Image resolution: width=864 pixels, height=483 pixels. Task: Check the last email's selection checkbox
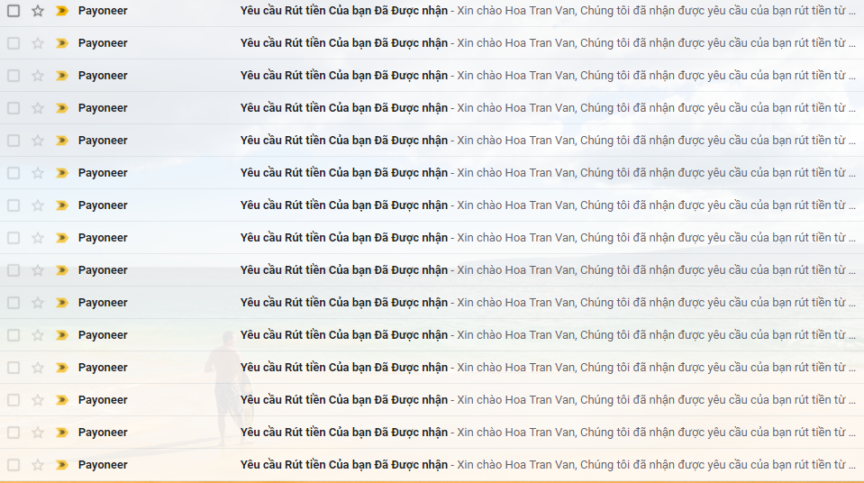click(x=14, y=465)
